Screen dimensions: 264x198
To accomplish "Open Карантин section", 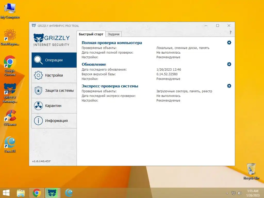I will tap(54, 105).
